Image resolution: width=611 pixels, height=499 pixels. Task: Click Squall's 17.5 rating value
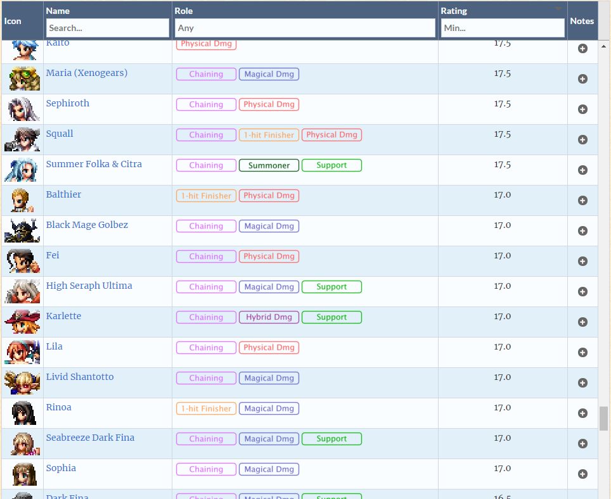click(x=502, y=134)
